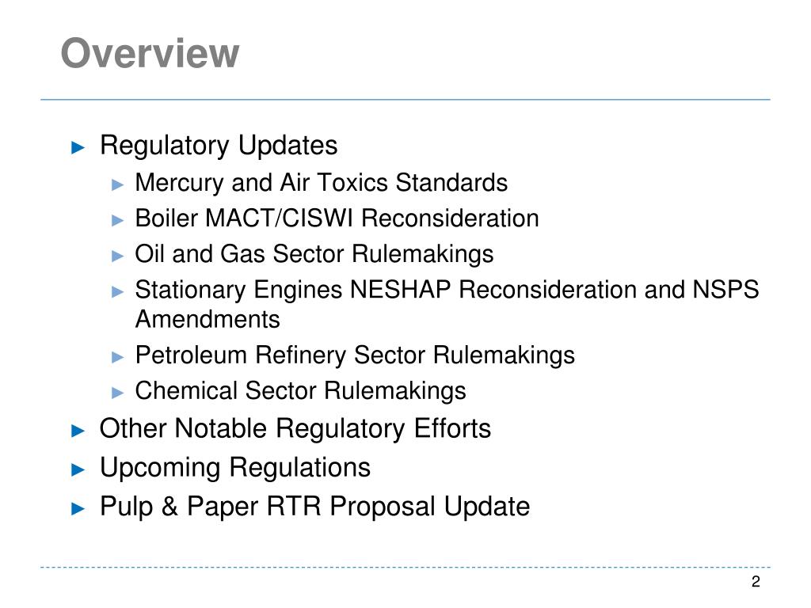811x608 pixels.
Task: Select the bullet arrow before Boiler MACT/CISWI
Action: [x=118, y=219]
